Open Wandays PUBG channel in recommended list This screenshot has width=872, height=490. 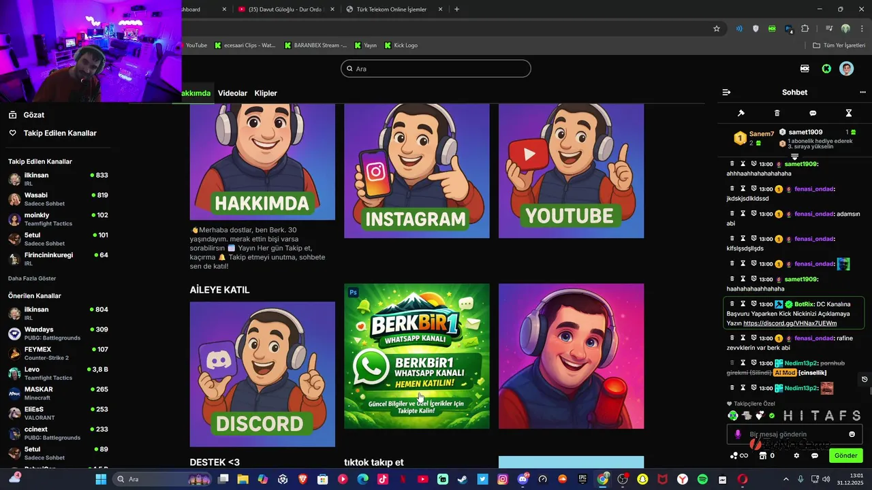[x=58, y=333]
